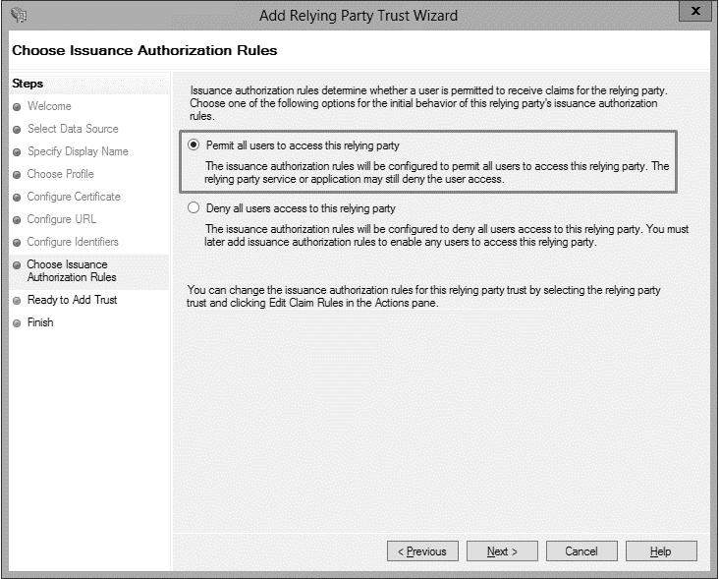Select the Configure Identifiers step
This screenshot has width=719, height=579.
[x=73, y=242]
